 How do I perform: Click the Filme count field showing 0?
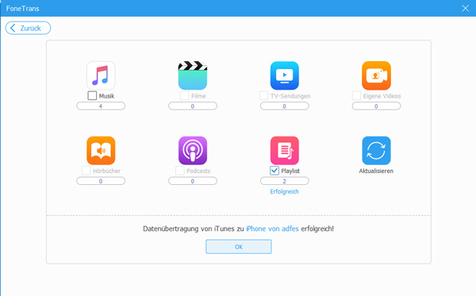tap(193, 106)
